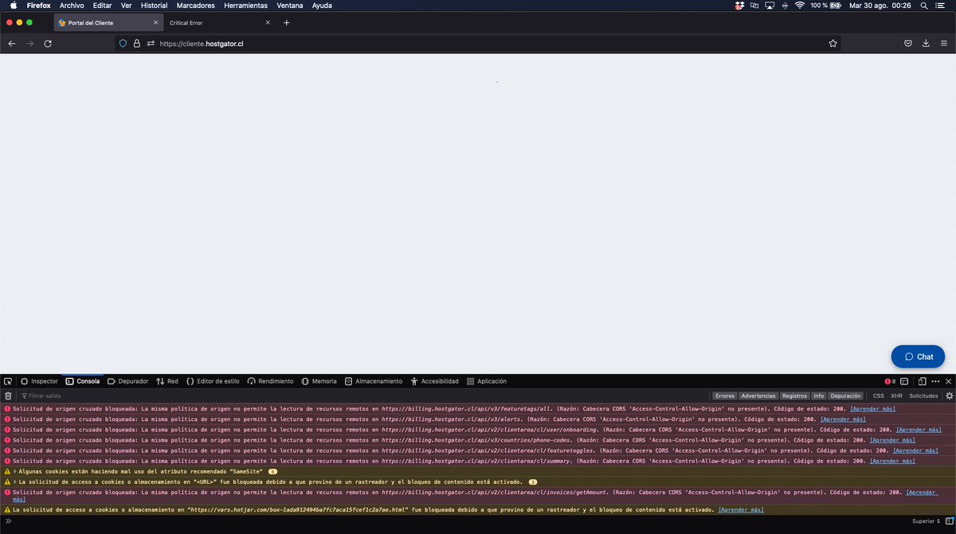Open the Apple menu
956x534 pixels.
coord(13,6)
